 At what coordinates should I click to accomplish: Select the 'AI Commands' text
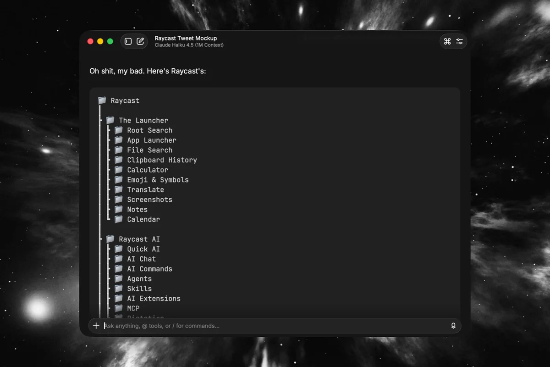coord(150,269)
